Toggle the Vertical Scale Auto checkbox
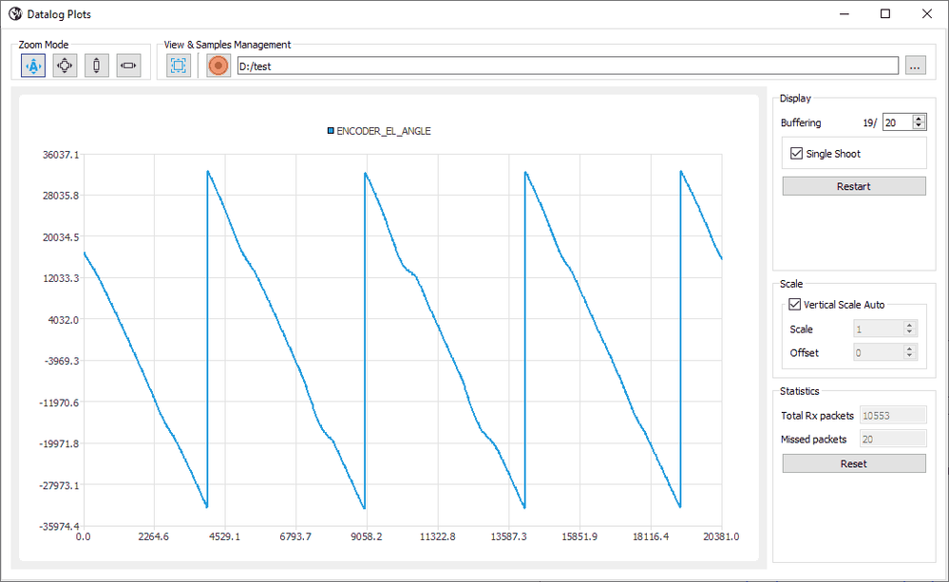The width and height of the screenshot is (949, 582). 795,305
